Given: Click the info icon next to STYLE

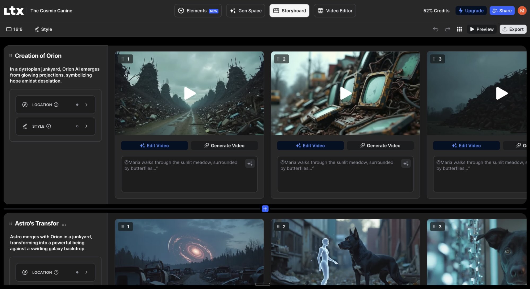Looking at the screenshot, I should tap(49, 126).
